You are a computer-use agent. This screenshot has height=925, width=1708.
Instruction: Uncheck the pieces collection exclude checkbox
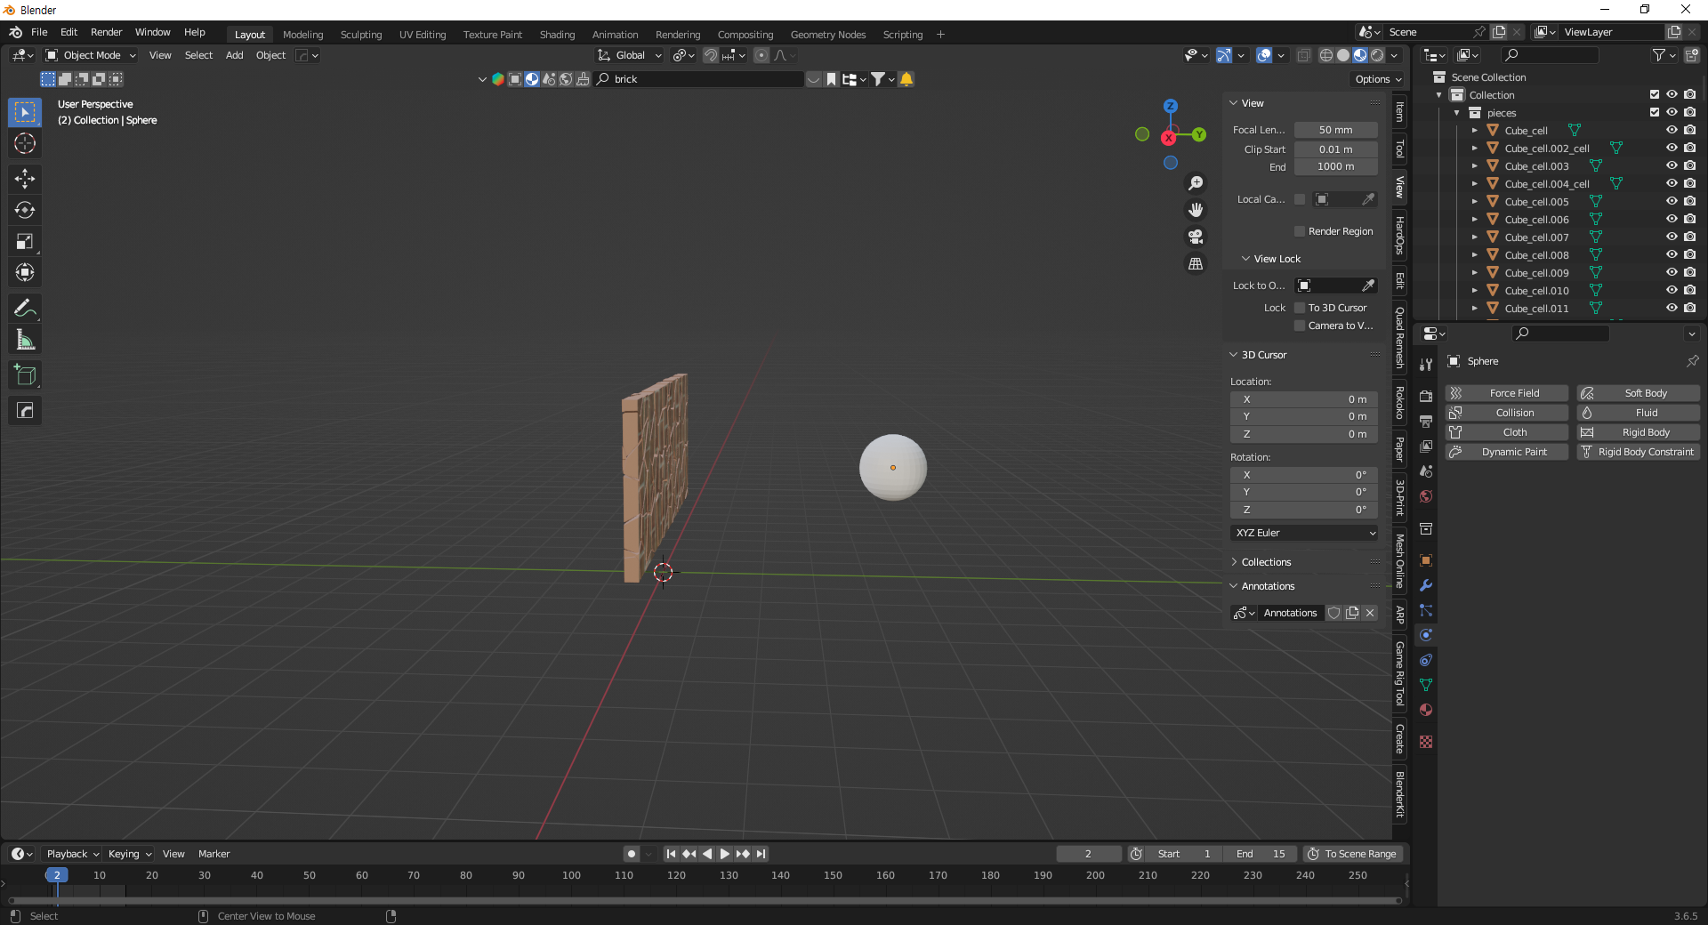(x=1655, y=112)
